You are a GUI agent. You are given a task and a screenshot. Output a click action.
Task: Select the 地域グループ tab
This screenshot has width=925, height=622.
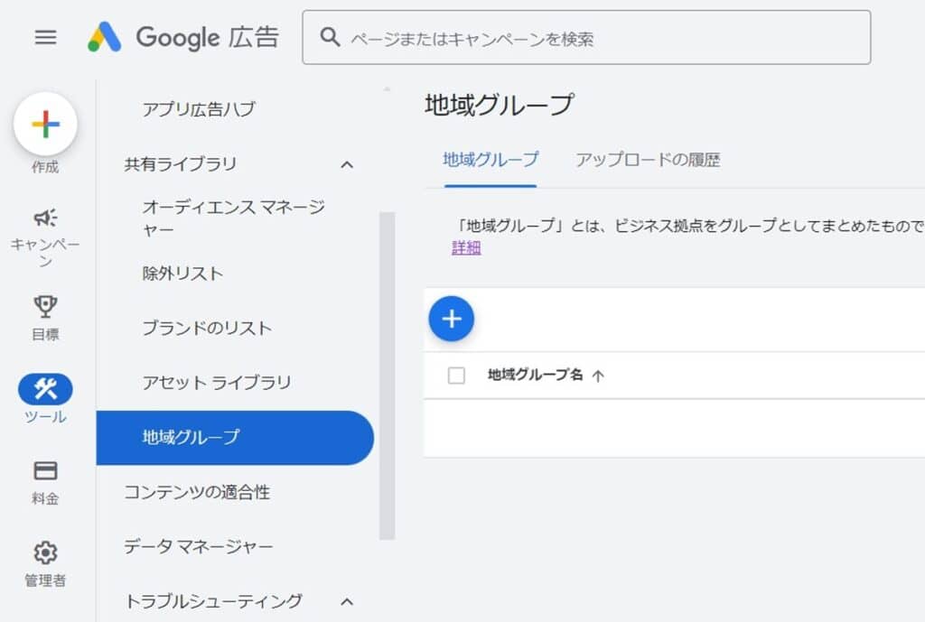[x=491, y=160]
